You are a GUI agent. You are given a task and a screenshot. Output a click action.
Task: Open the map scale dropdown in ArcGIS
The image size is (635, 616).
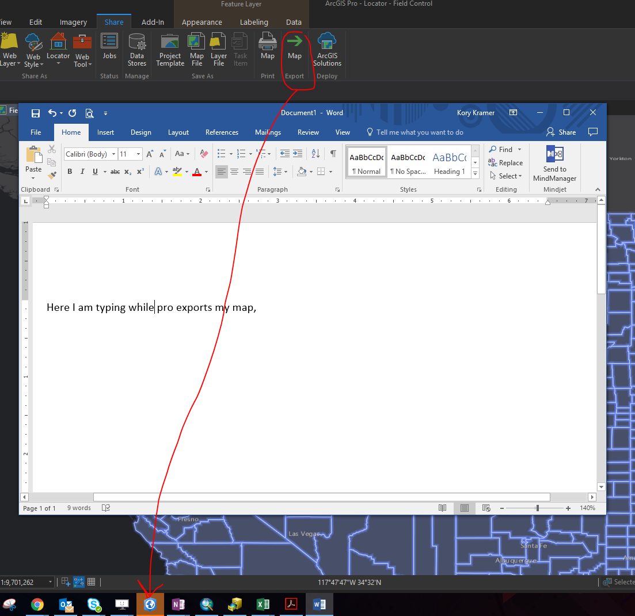51,582
